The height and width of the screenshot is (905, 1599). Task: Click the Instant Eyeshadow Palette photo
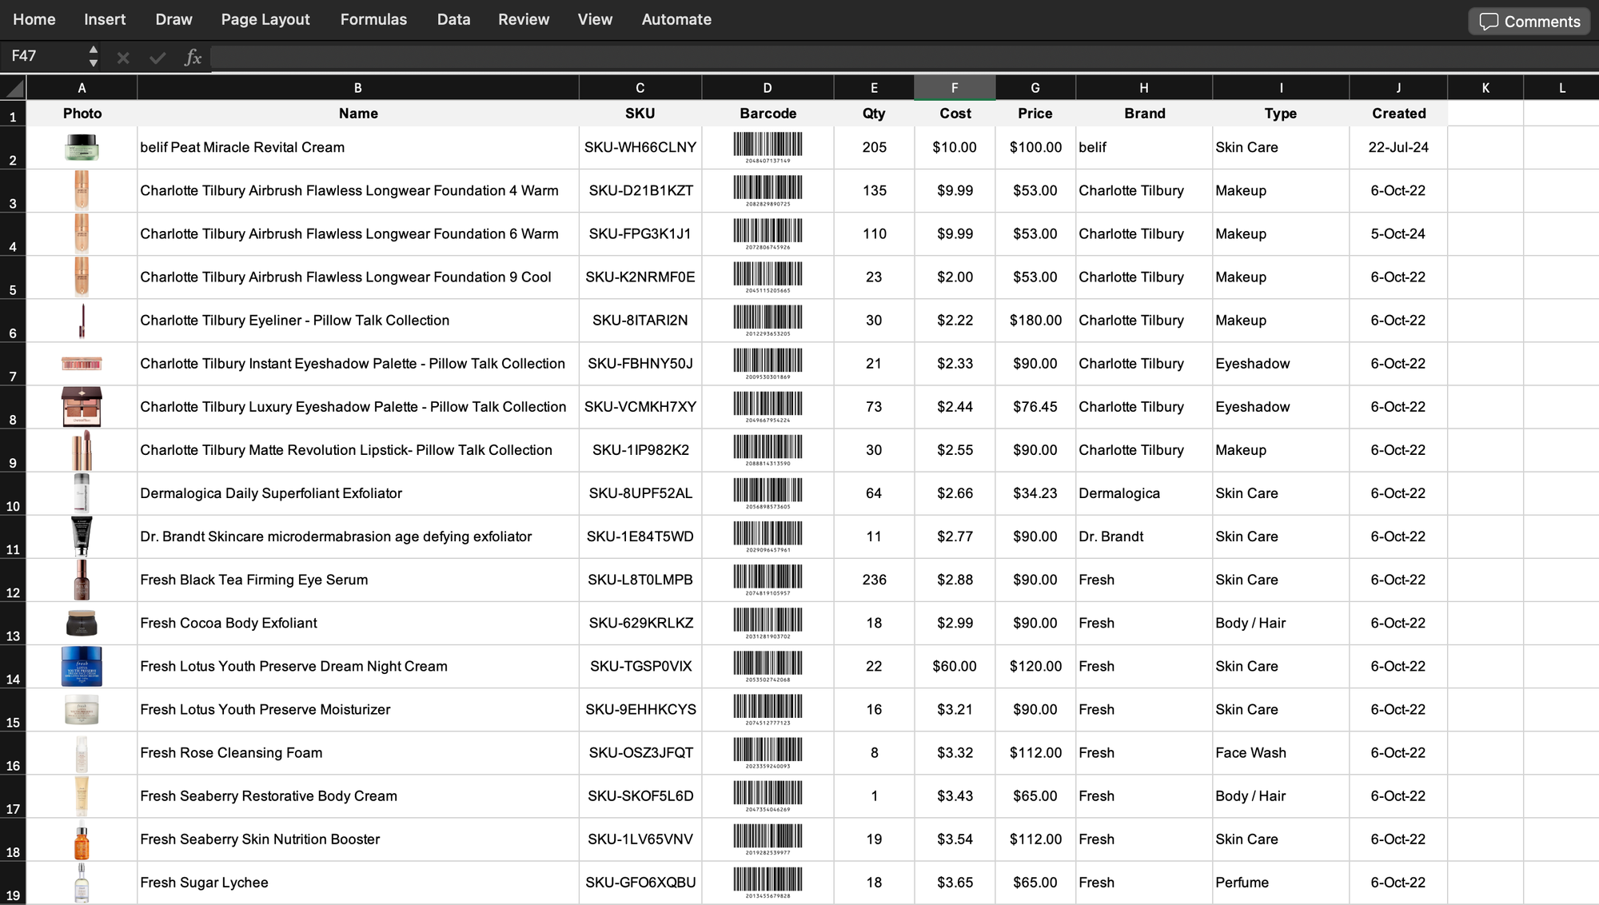[x=82, y=364]
